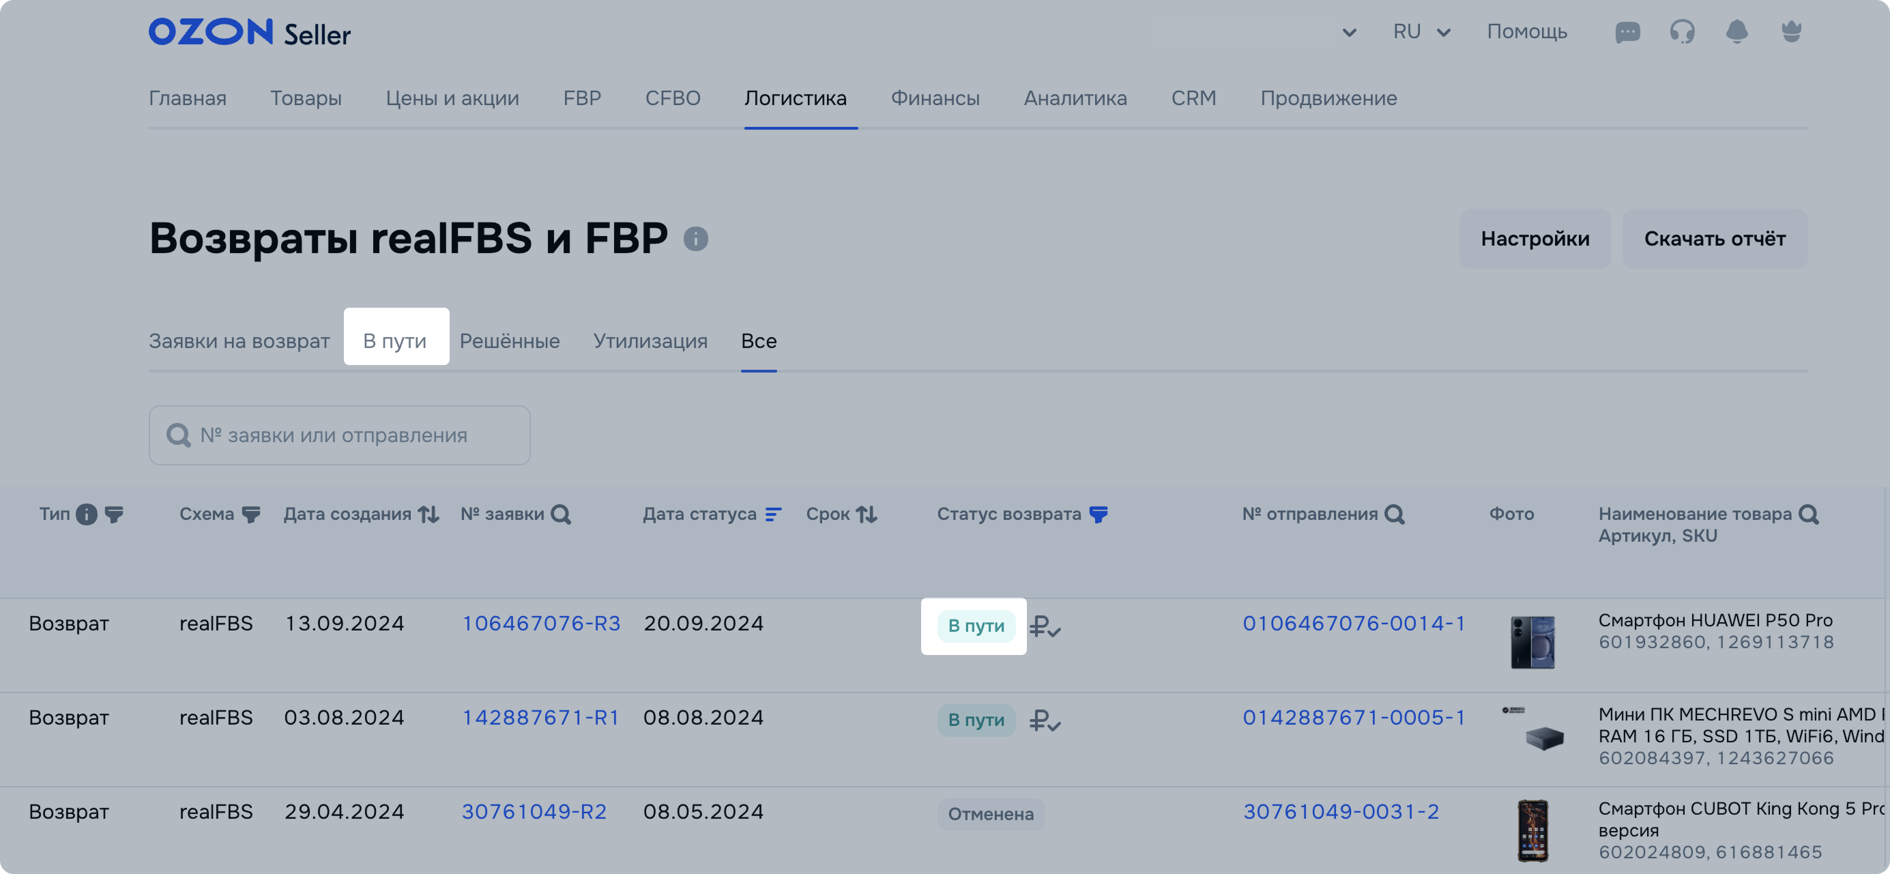
Task: Open Статус возврата filter icon
Action: [1099, 514]
